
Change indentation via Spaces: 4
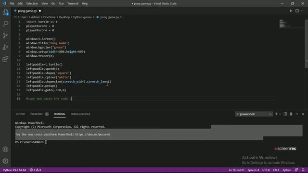(x=253, y=170)
